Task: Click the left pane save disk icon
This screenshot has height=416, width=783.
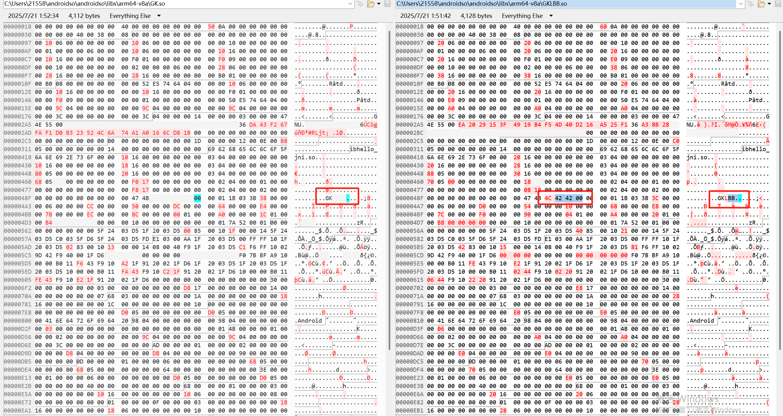Action: (387, 4)
